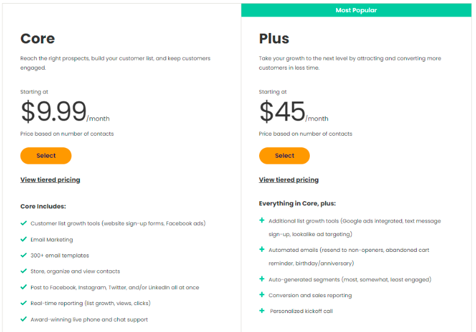Click checkmark next to Award-winning live support
476x332 pixels.
coord(23,319)
